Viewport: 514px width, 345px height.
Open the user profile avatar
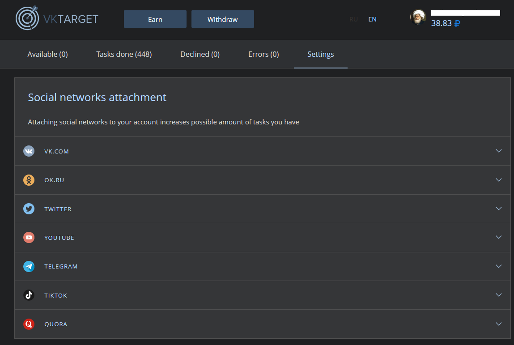(418, 17)
